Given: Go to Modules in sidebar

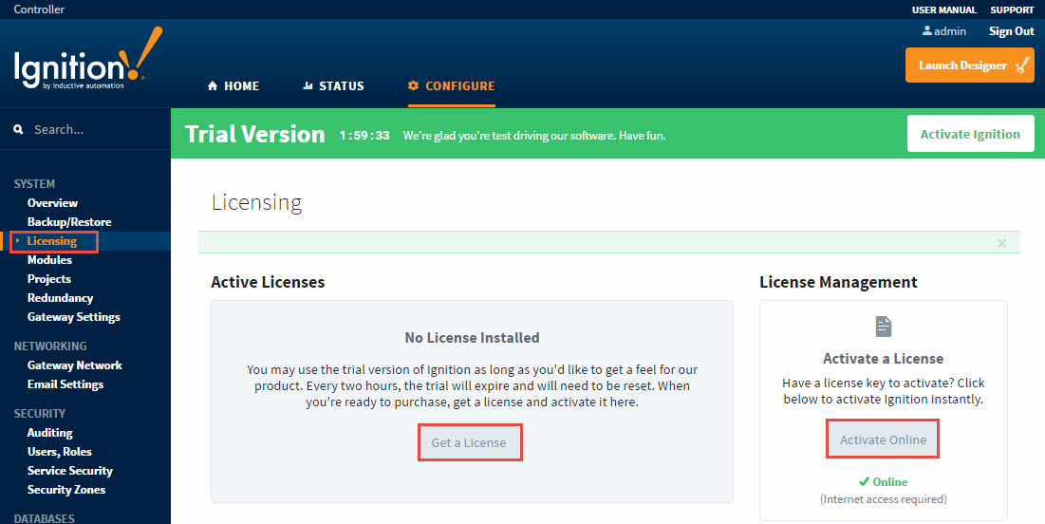Looking at the screenshot, I should click(x=49, y=260).
